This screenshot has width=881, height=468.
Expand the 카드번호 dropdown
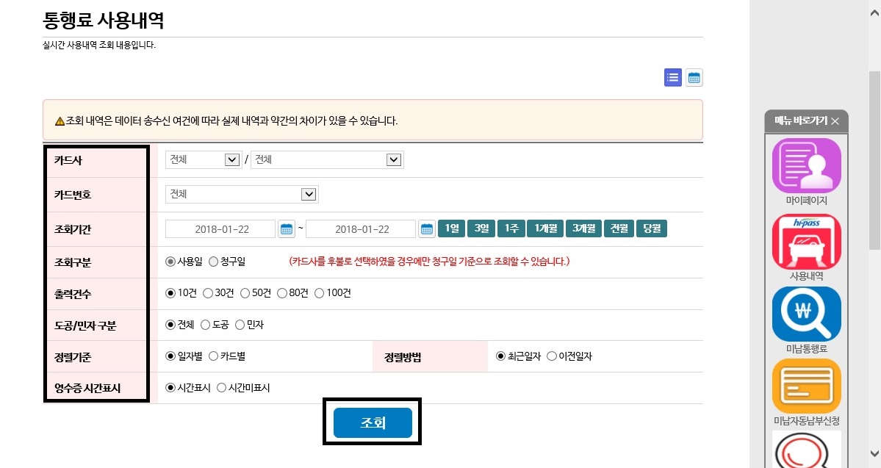241,194
